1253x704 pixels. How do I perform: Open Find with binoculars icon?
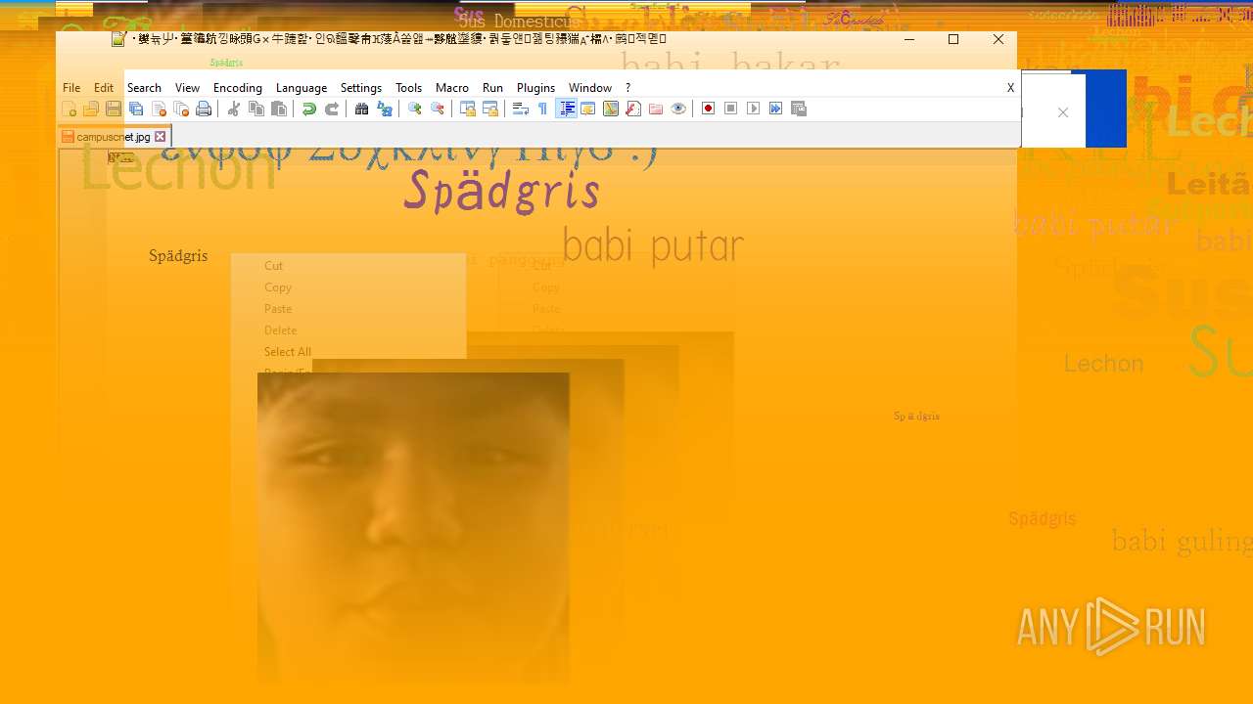point(361,109)
